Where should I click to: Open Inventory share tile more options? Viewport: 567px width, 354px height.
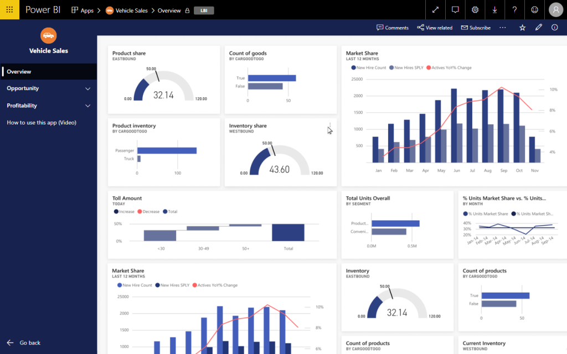click(330, 126)
